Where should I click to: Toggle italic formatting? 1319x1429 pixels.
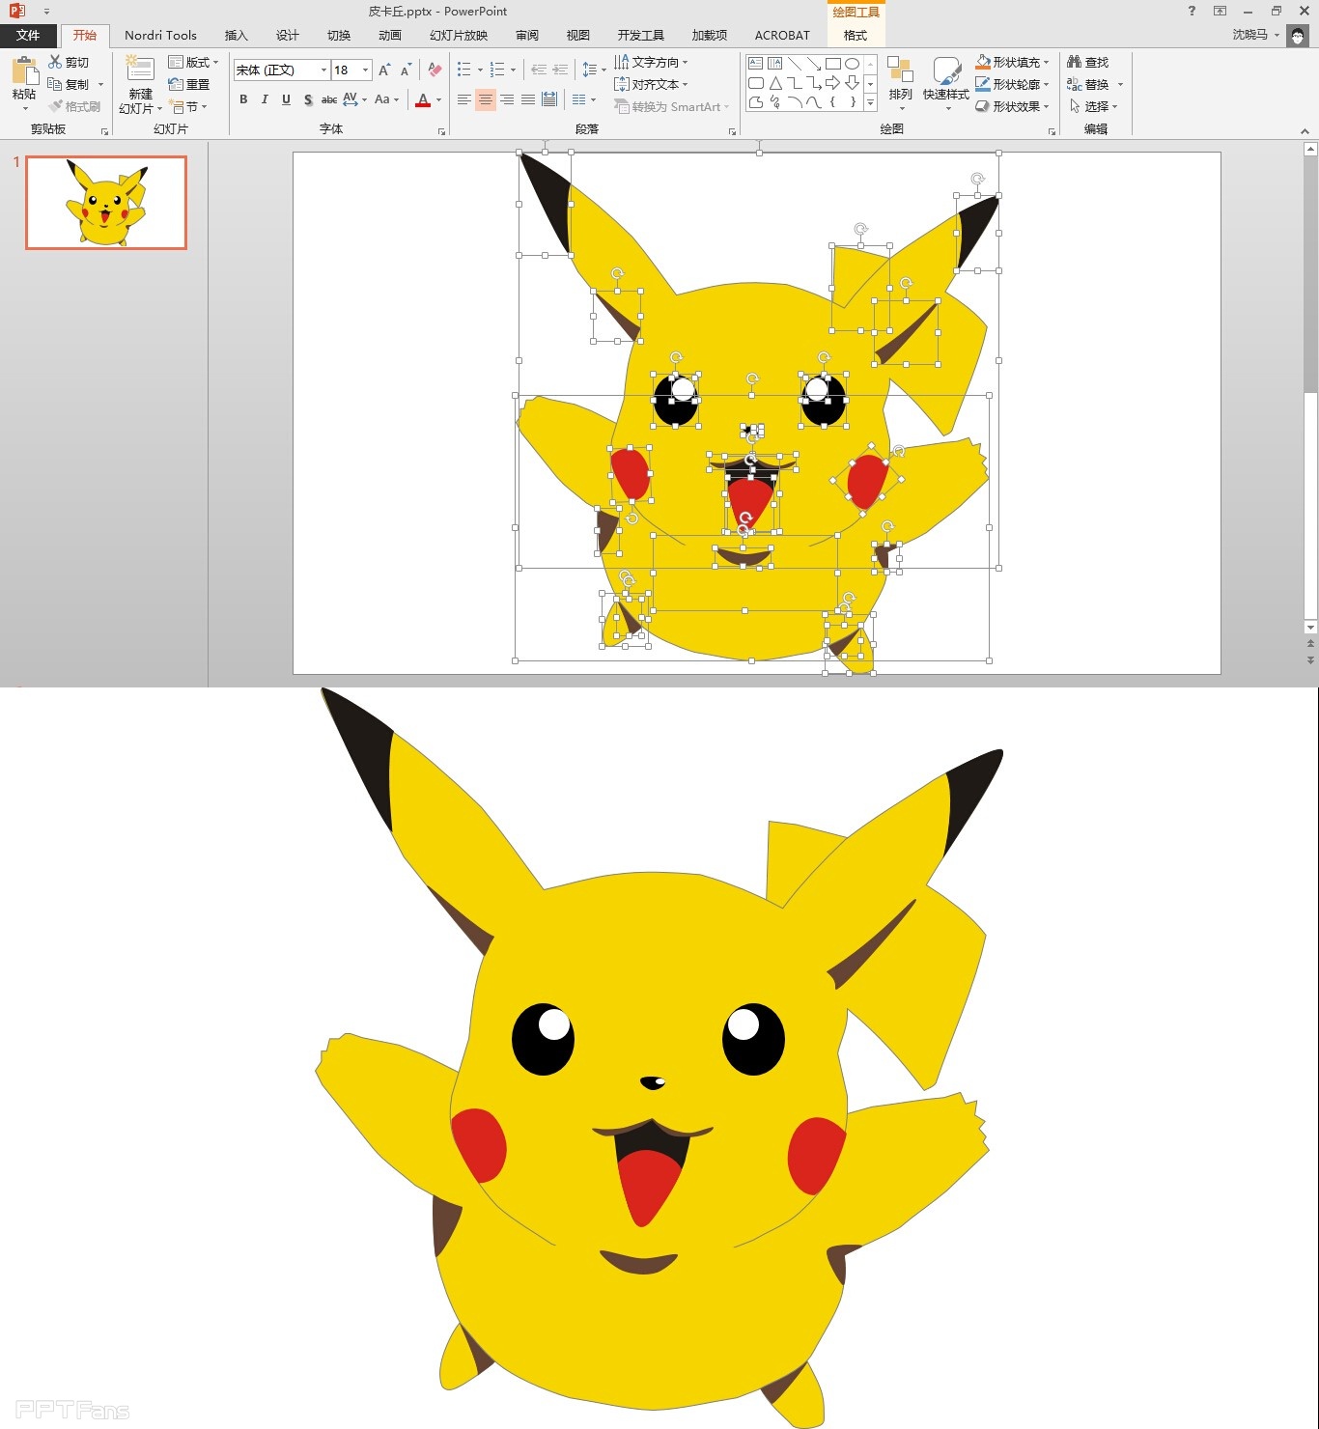click(265, 99)
